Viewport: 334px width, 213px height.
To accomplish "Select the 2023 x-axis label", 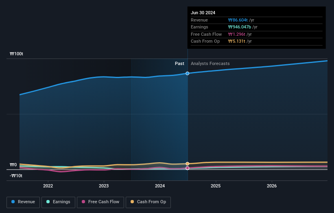I will pos(104,186).
